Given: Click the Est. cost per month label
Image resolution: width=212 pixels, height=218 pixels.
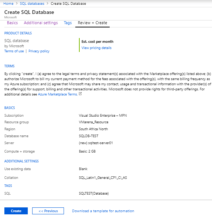Looking at the screenshot, I should coord(97,42).
